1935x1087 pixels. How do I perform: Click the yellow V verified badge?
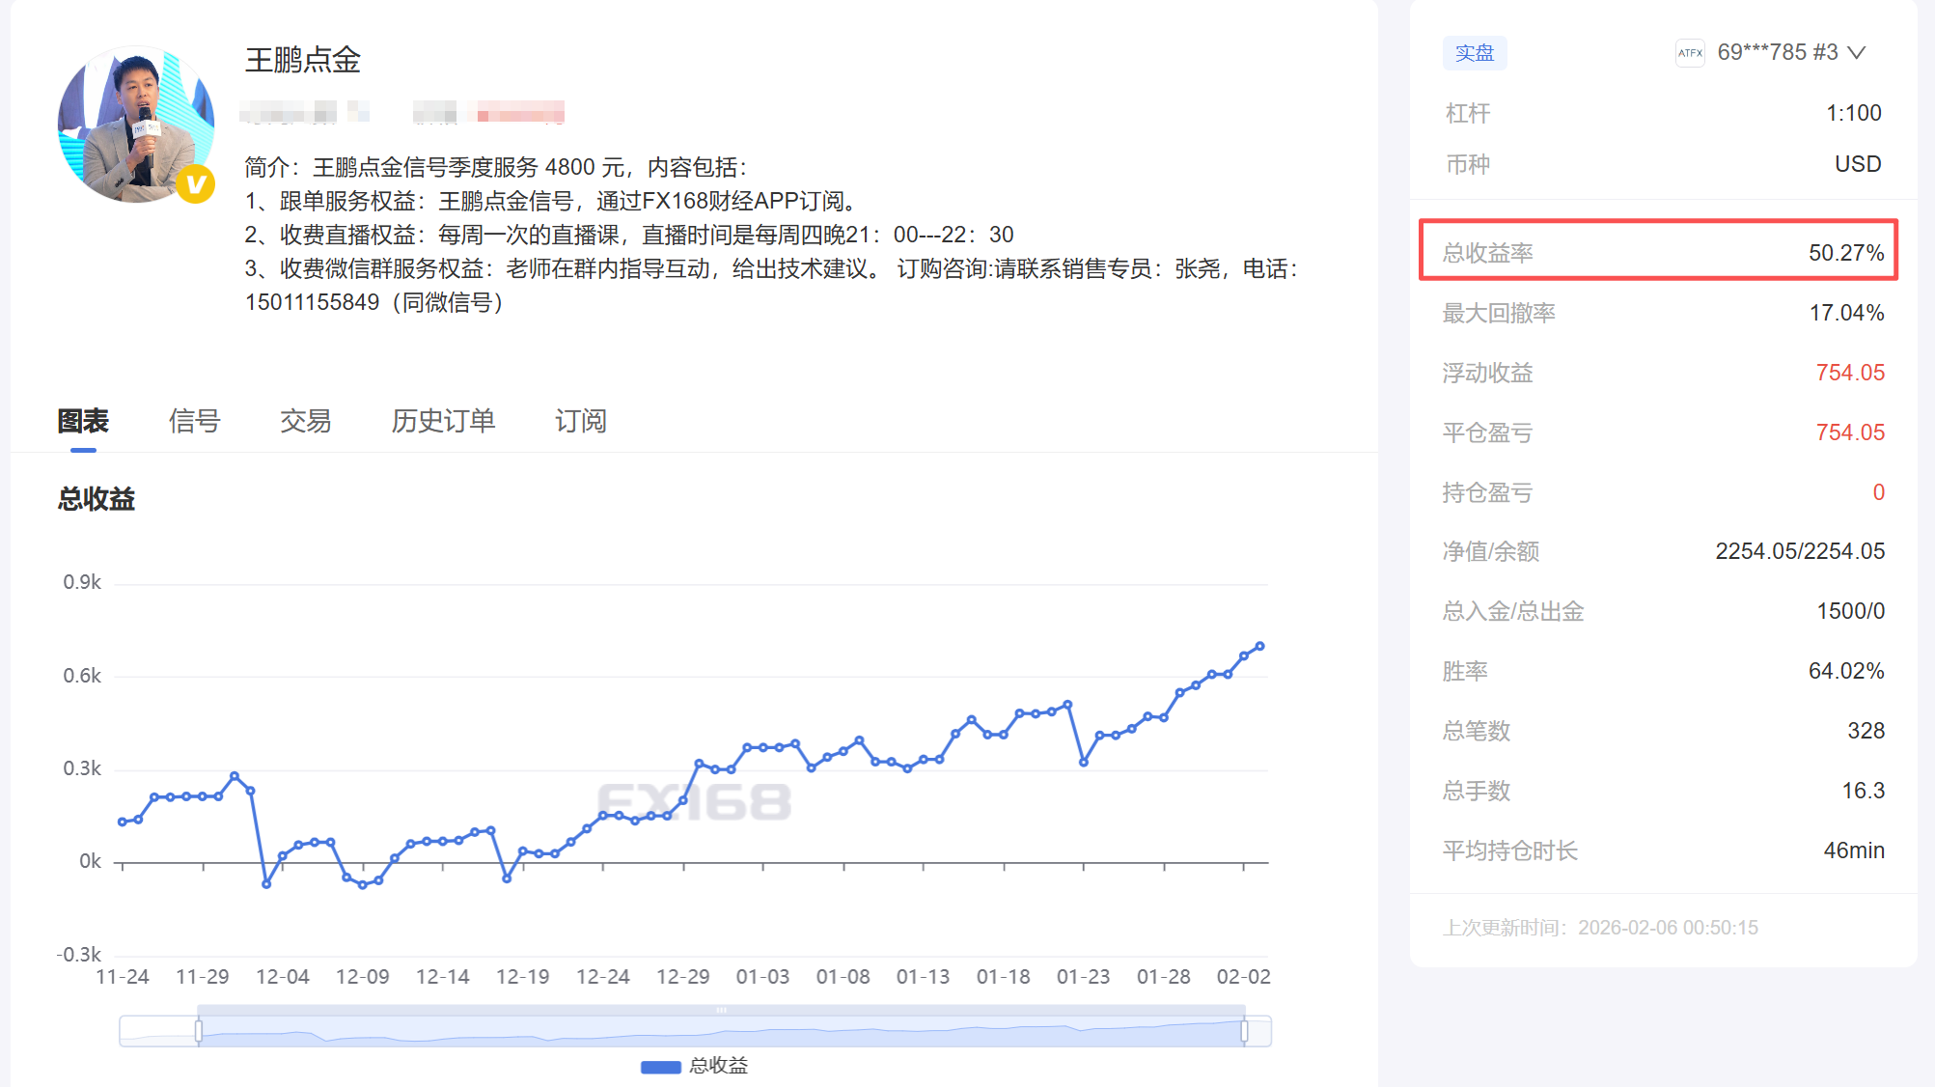click(195, 183)
